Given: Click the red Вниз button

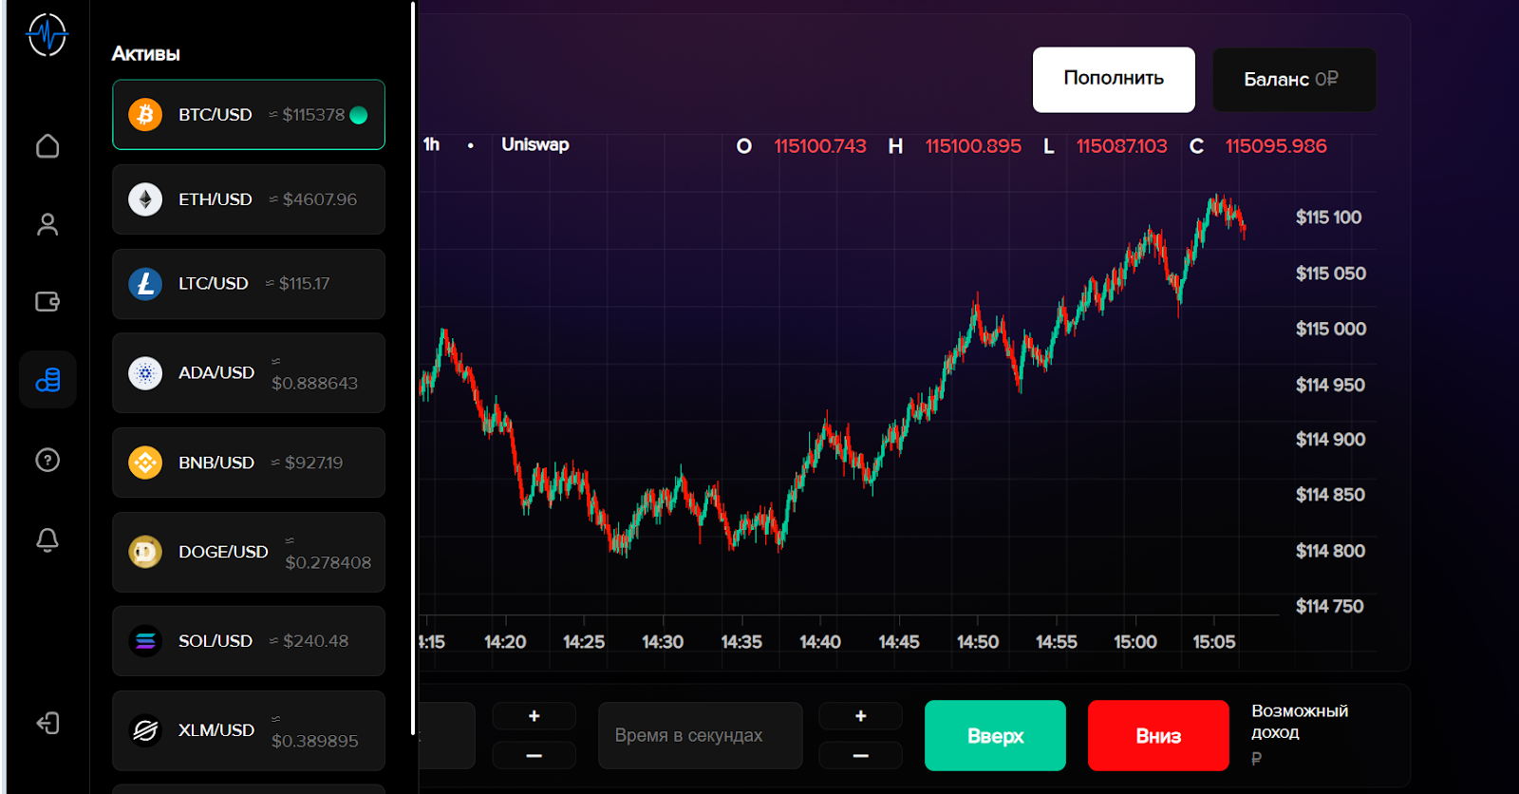Looking at the screenshot, I should pyautogui.click(x=1158, y=735).
